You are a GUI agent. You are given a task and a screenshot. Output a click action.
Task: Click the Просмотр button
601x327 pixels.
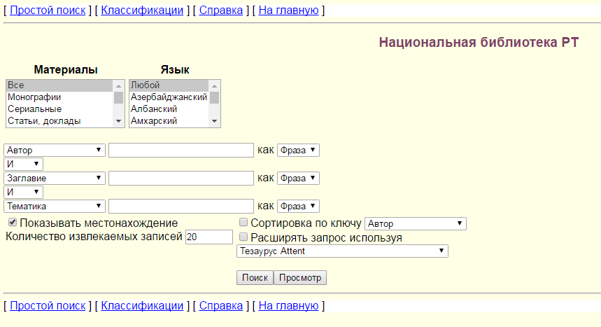tap(300, 277)
